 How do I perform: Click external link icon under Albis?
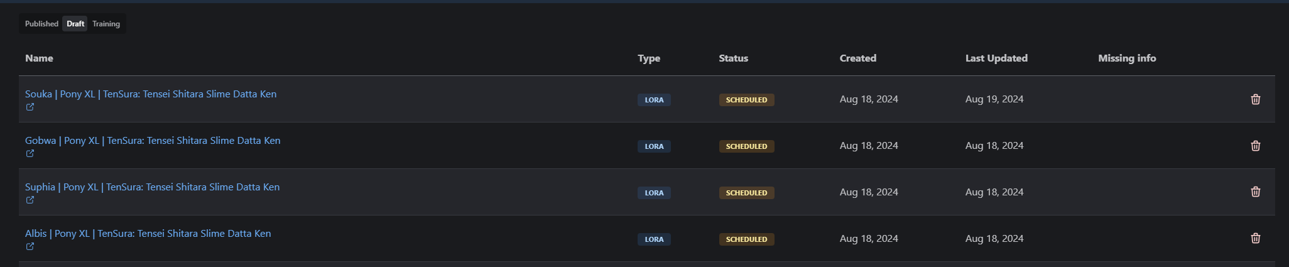point(30,247)
